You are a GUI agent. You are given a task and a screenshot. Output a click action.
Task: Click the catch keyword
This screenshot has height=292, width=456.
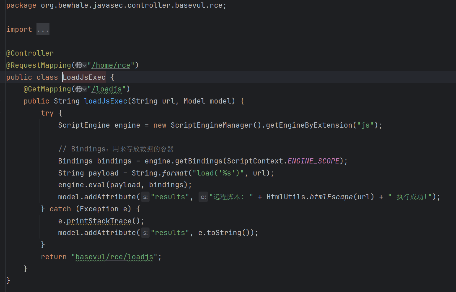coord(60,209)
